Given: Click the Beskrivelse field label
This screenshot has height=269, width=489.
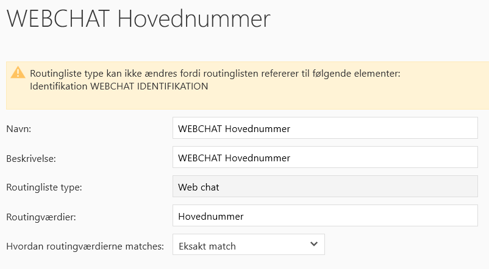Looking at the screenshot, I should click(30, 158).
